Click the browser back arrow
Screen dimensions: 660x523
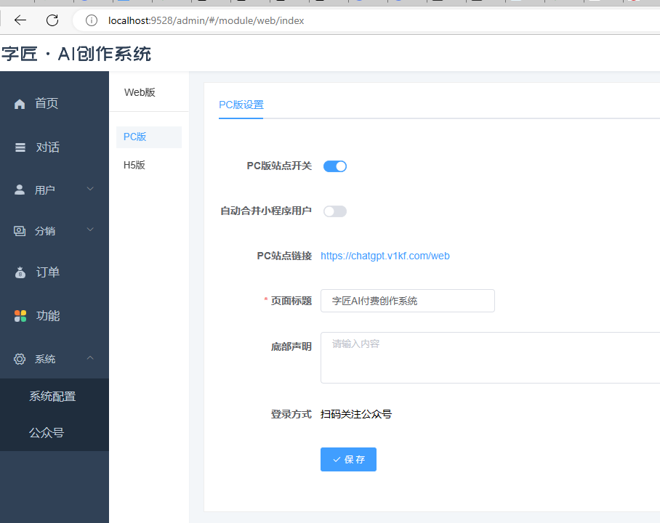pos(20,20)
